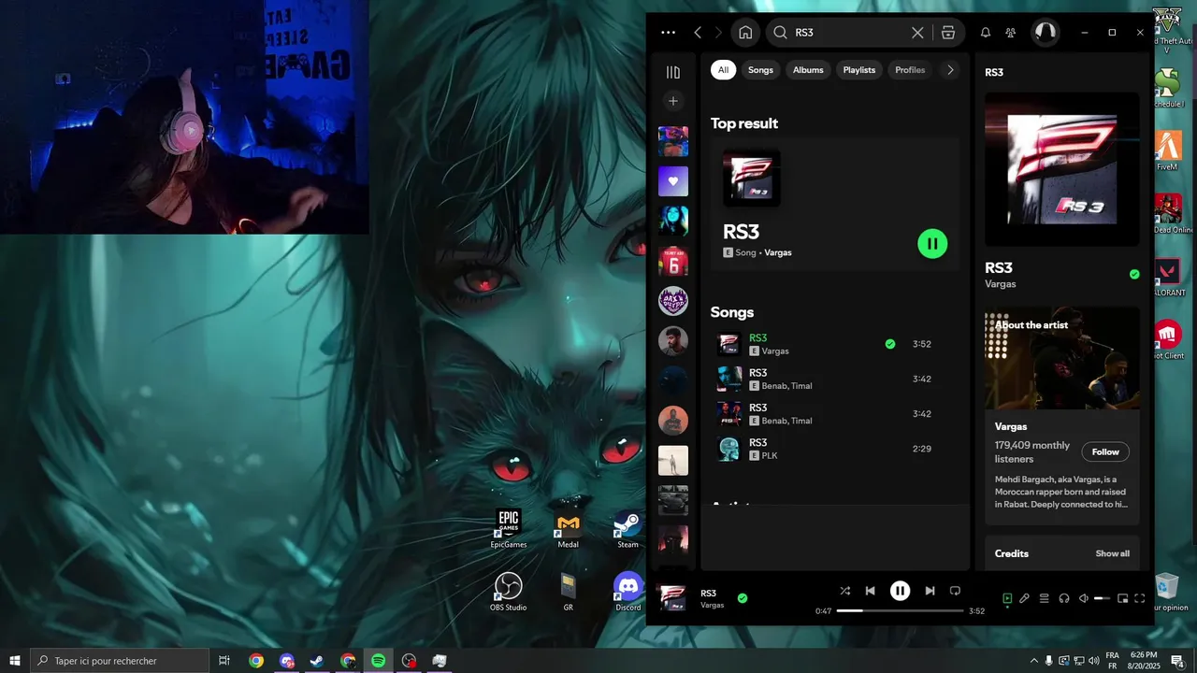Toggle repeat mode
This screenshot has height=673, width=1197.
tap(955, 591)
